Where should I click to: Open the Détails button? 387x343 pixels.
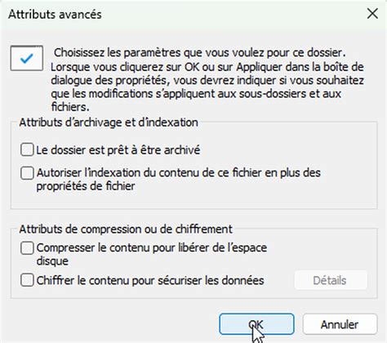tap(331, 280)
